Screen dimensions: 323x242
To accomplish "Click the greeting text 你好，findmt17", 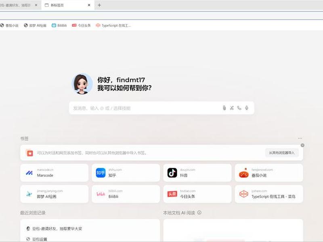I will pos(121,79).
